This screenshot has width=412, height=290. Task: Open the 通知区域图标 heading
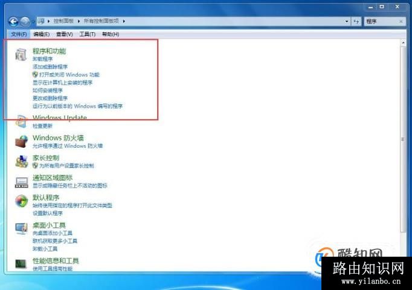53,178
